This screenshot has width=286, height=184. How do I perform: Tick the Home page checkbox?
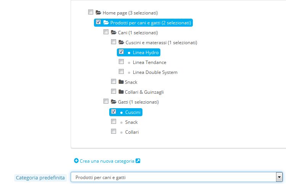point(90,12)
